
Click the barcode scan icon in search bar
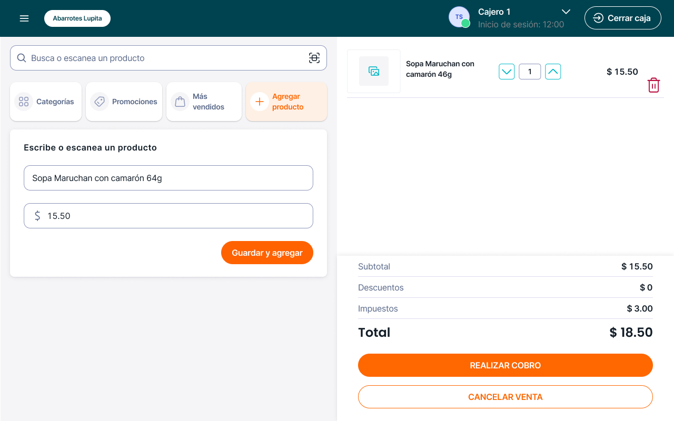click(x=314, y=58)
